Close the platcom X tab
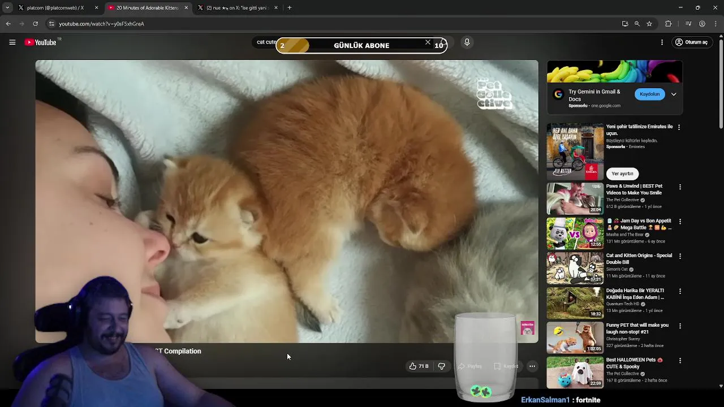 tap(96, 8)
